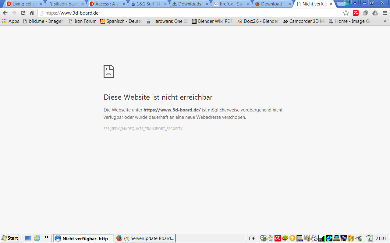Select the Nicht verfügbar taskbar window button
The width and height of the screenshot is (390, 243).
[x=83, y=238]
